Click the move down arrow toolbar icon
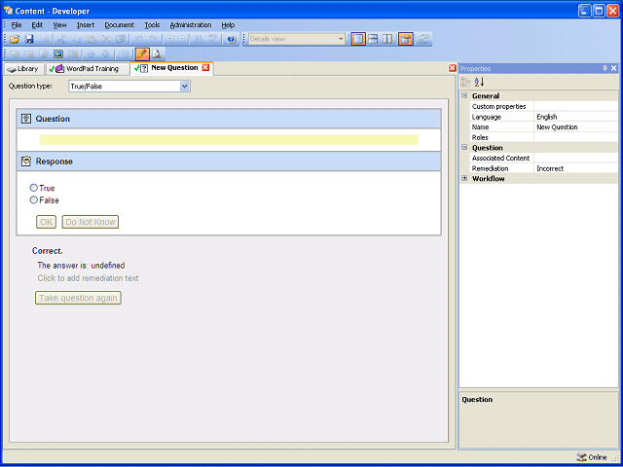This screenshot has height=467, width=623. point(105,54)
